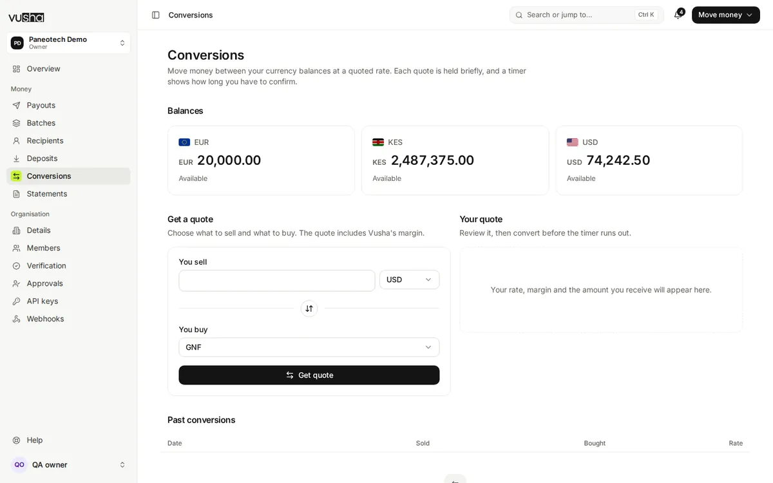773x483 pixels.
Task: Click the Search or jump to box
Action: 586,15
